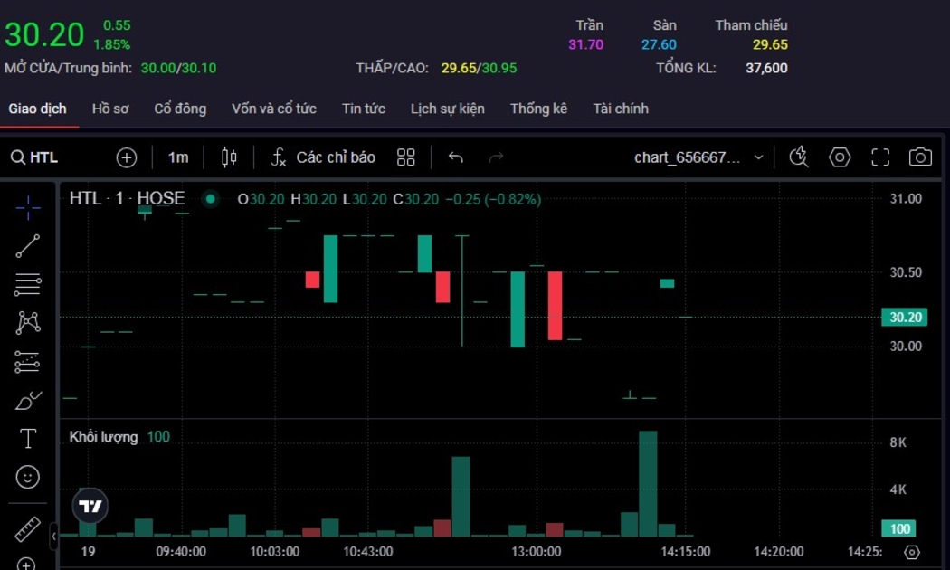Select the trend line drawing tool
This screenshot has width=950, height=570.
pos(28,246)
